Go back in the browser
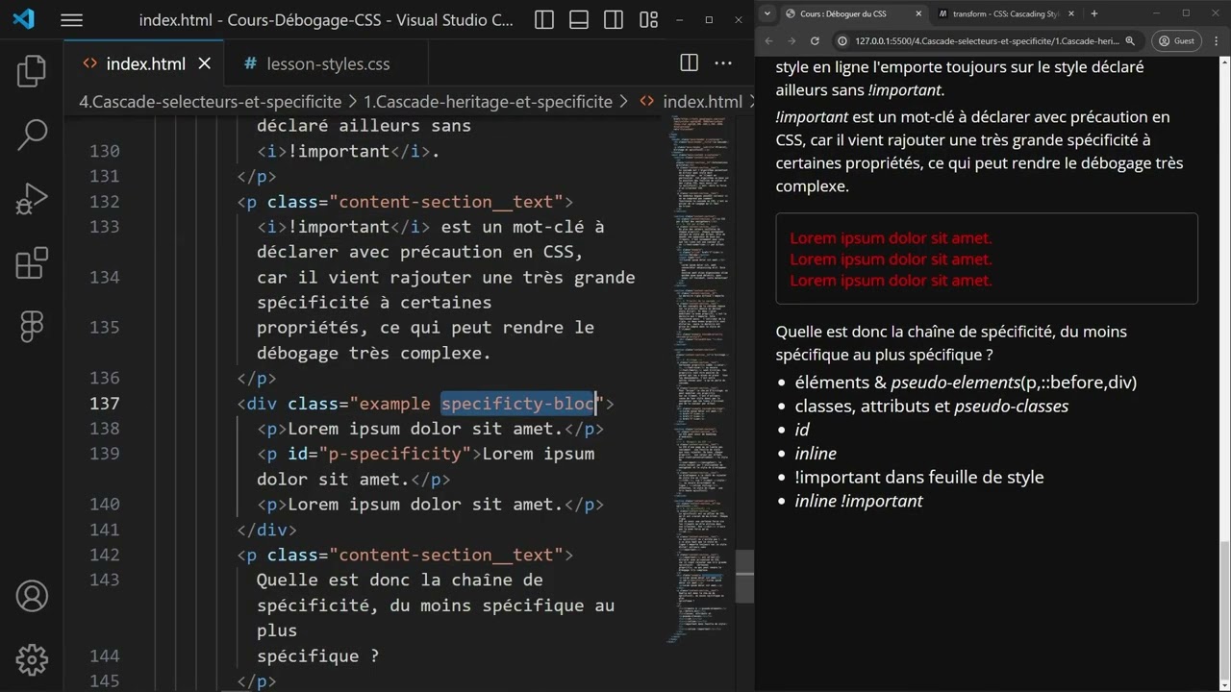1231x692 pixels. click(x=768, y=41)
